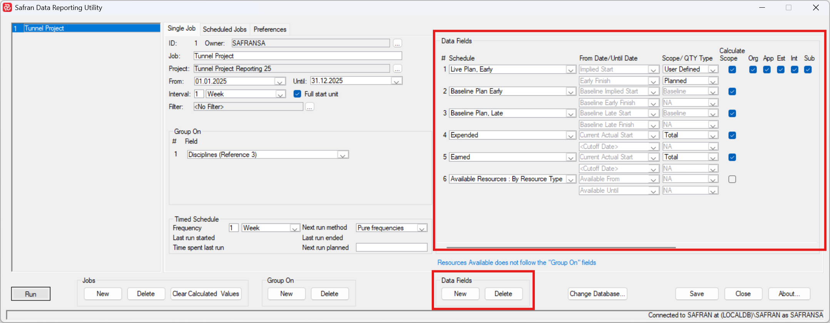Open the Pure frequencies dropdown

tap(422, 228)
